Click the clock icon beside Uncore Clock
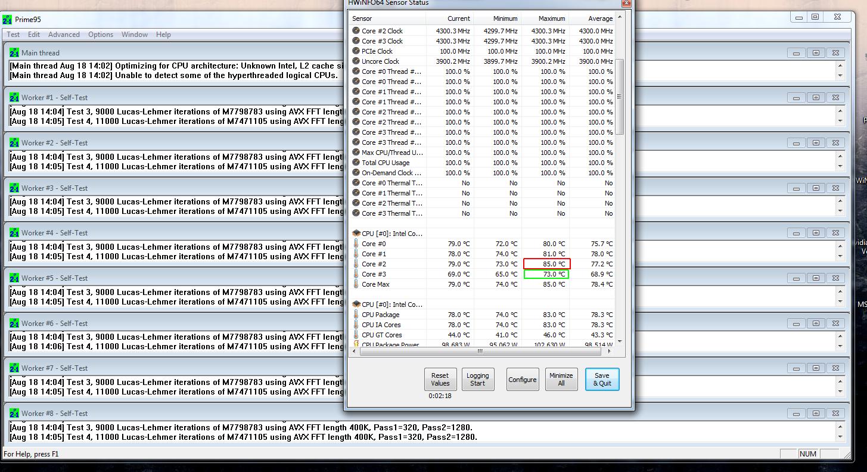 tap(356, 61)
